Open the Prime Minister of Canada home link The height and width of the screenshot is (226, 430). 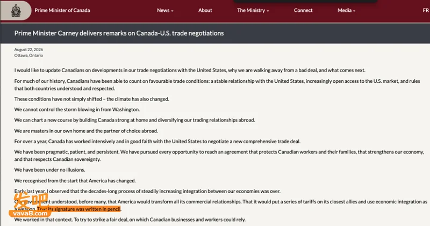[x=62, y=10]
